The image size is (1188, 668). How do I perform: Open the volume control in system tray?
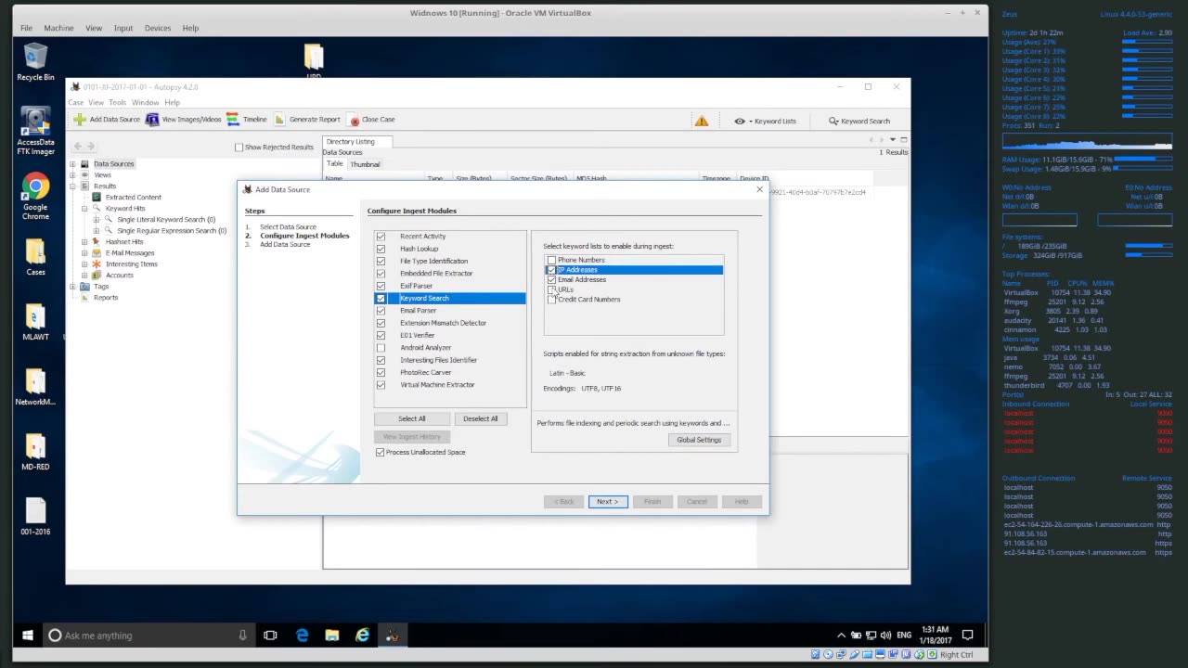[887, 636]
